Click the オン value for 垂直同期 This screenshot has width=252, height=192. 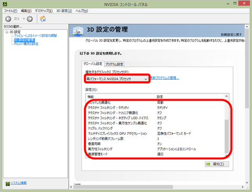coord(160,144)
